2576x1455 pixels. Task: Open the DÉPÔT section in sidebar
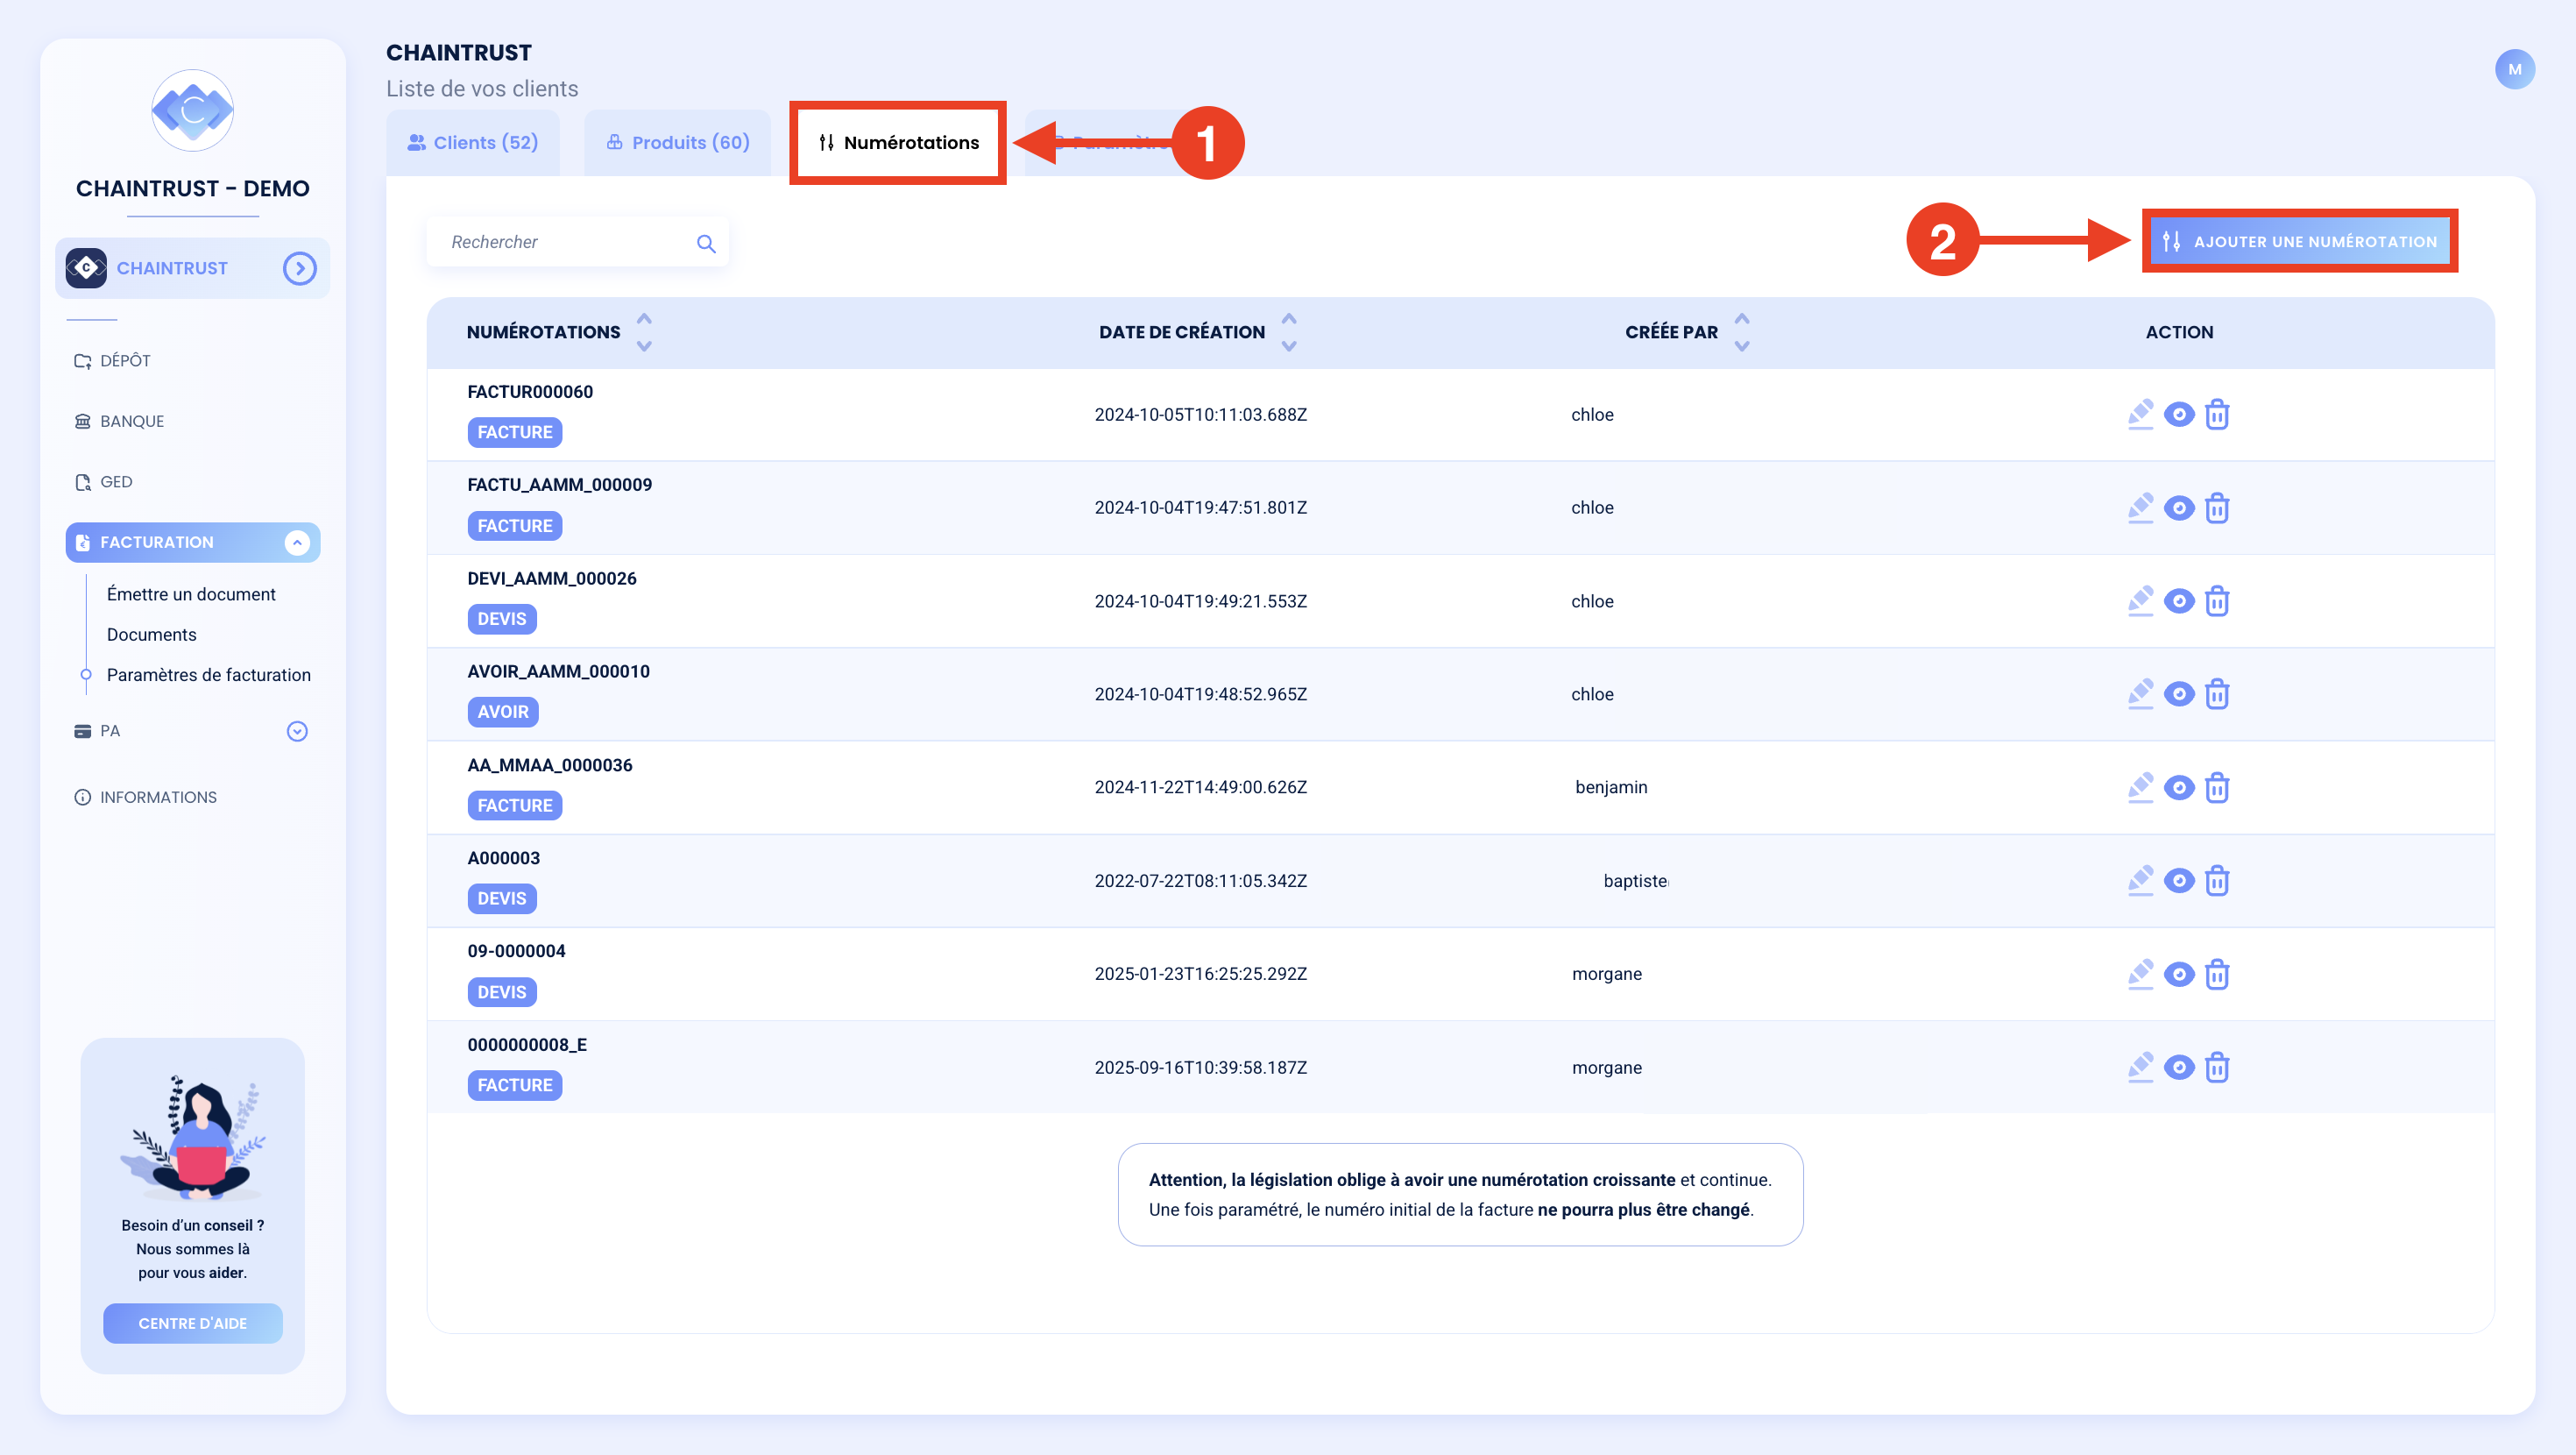coord(125,360)
